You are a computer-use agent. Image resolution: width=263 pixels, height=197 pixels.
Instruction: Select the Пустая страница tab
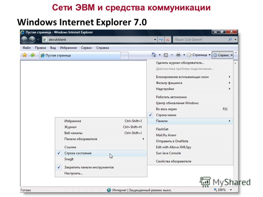click(80, 55)
